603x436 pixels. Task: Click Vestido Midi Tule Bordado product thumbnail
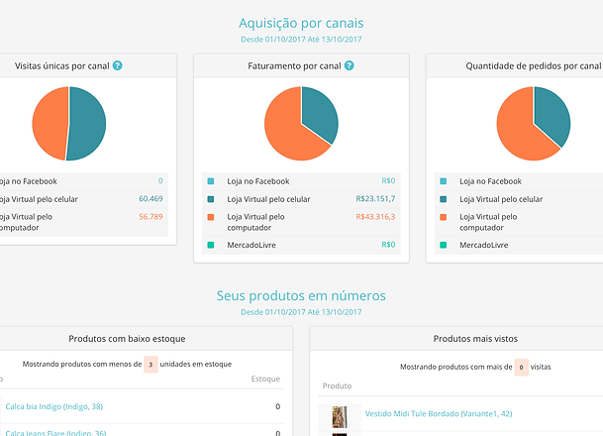coord(340,417)
